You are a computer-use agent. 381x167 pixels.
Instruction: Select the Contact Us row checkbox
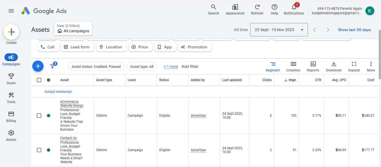click(x=39, y=150)
